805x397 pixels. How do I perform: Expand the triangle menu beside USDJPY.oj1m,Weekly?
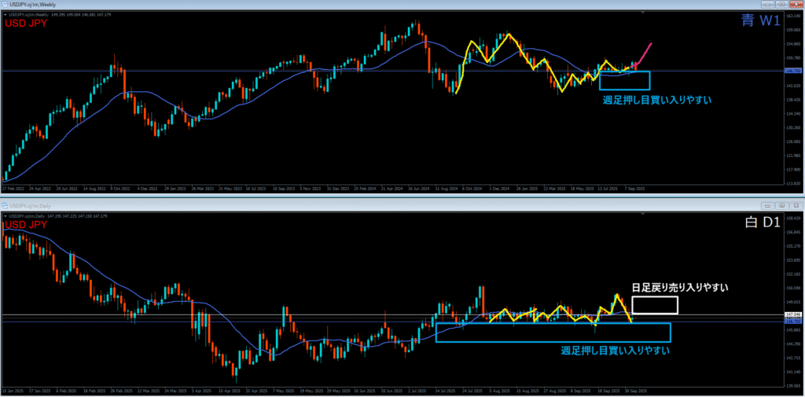click(x=5, y=14)
